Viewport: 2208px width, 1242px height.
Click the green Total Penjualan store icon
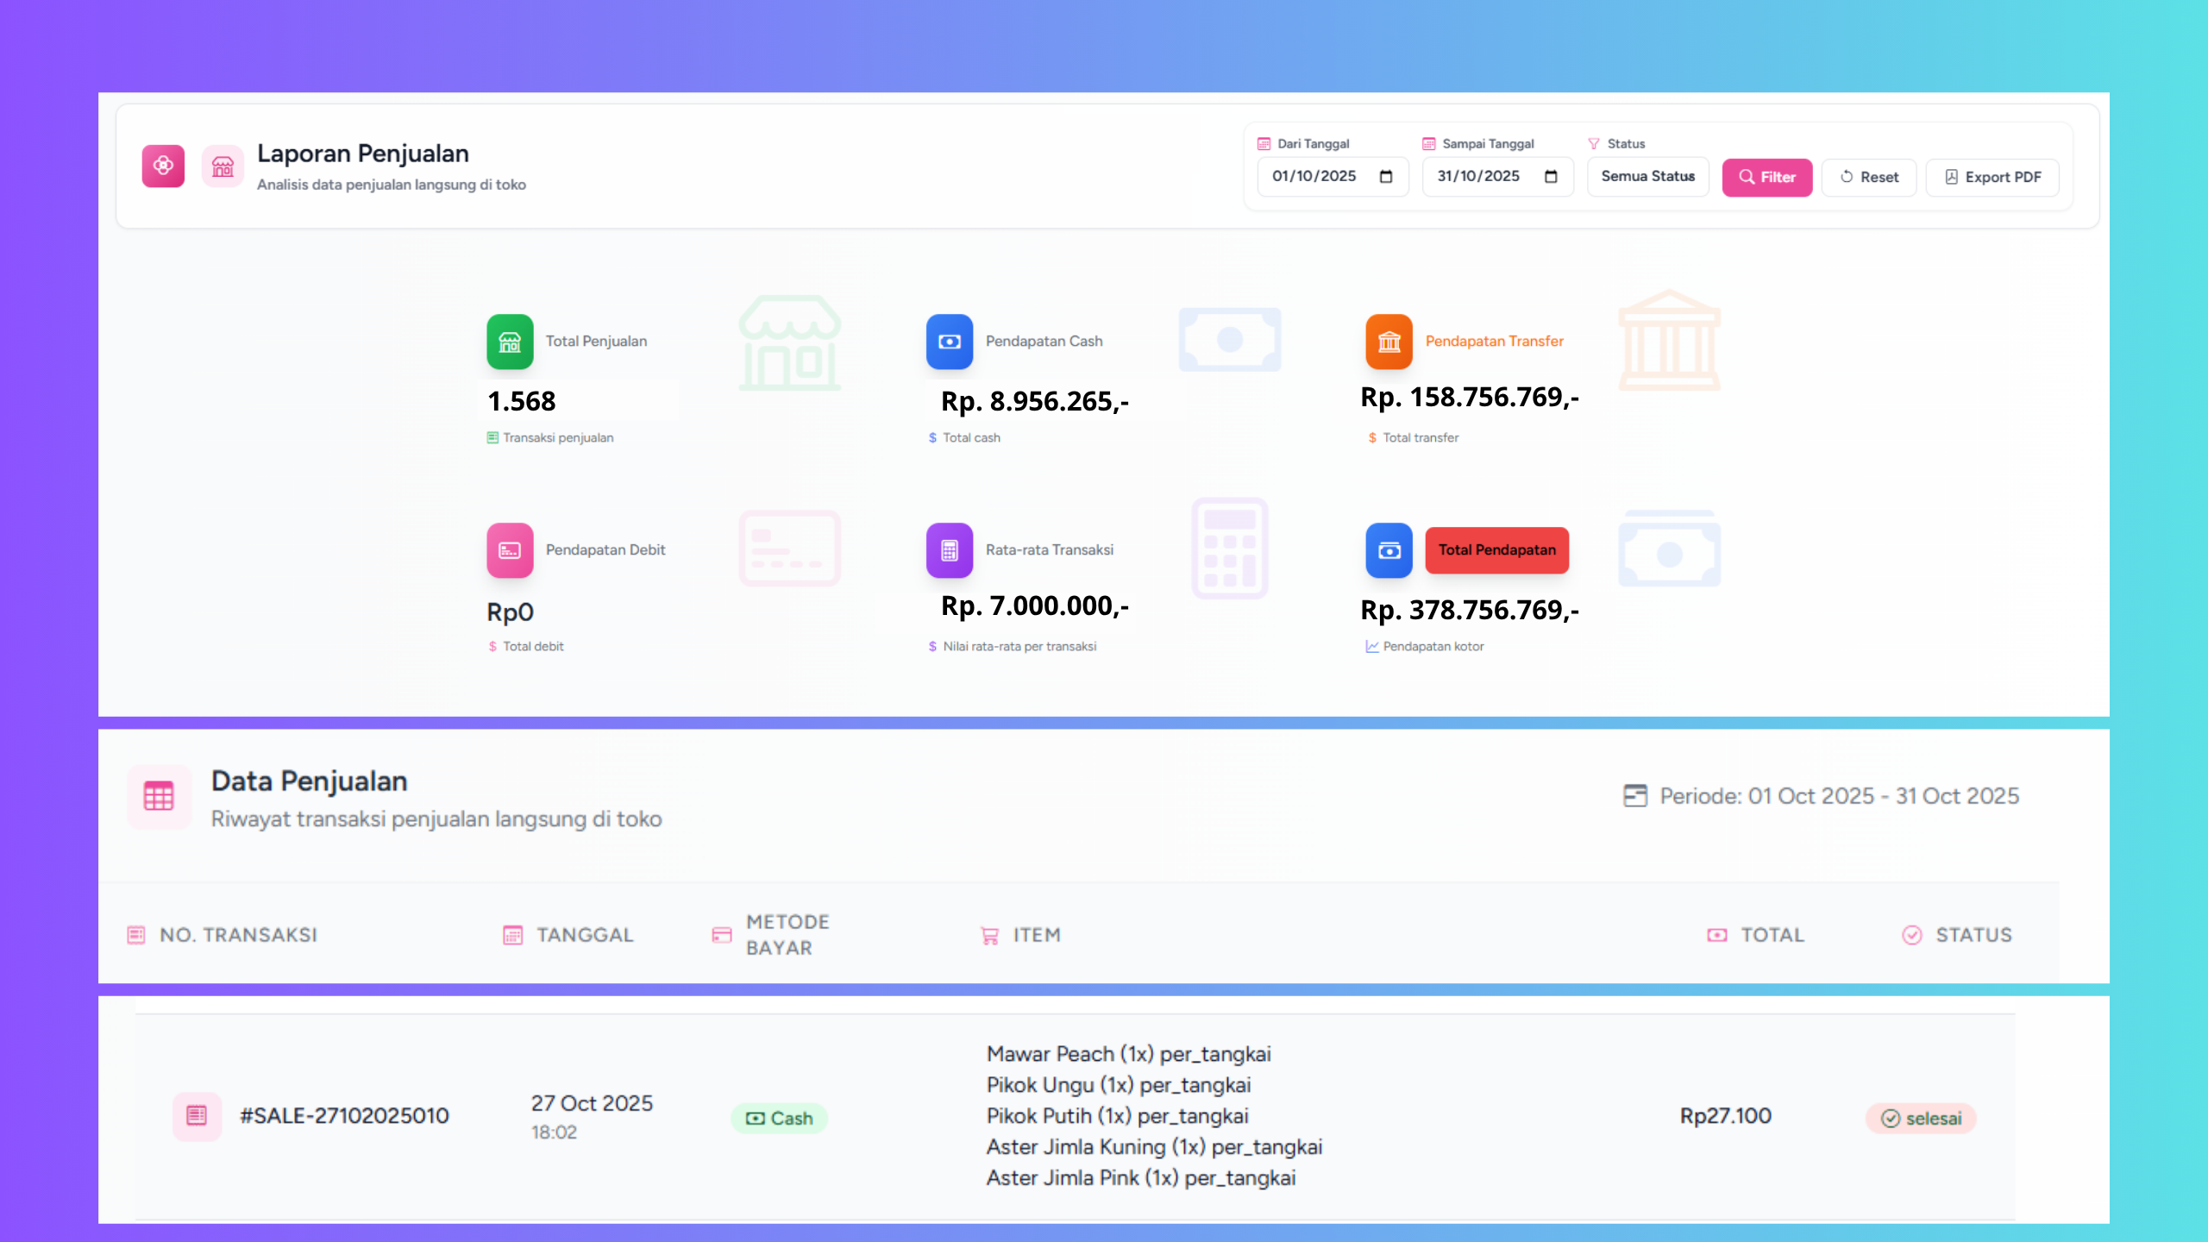tap(510, 342)
